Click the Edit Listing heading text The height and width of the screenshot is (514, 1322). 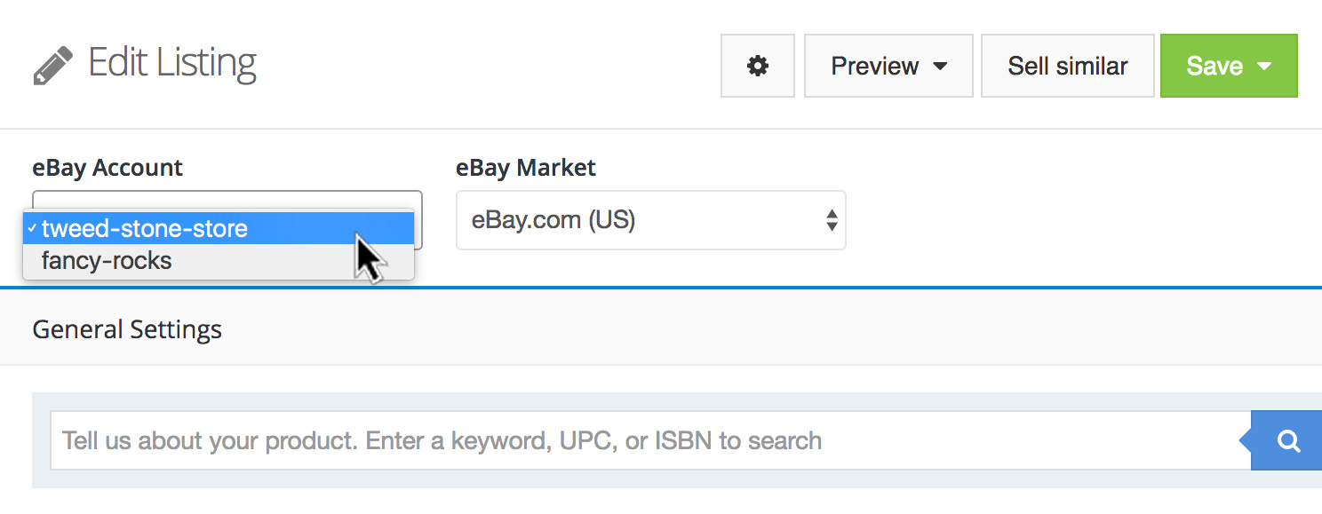[x=172, y=63]
